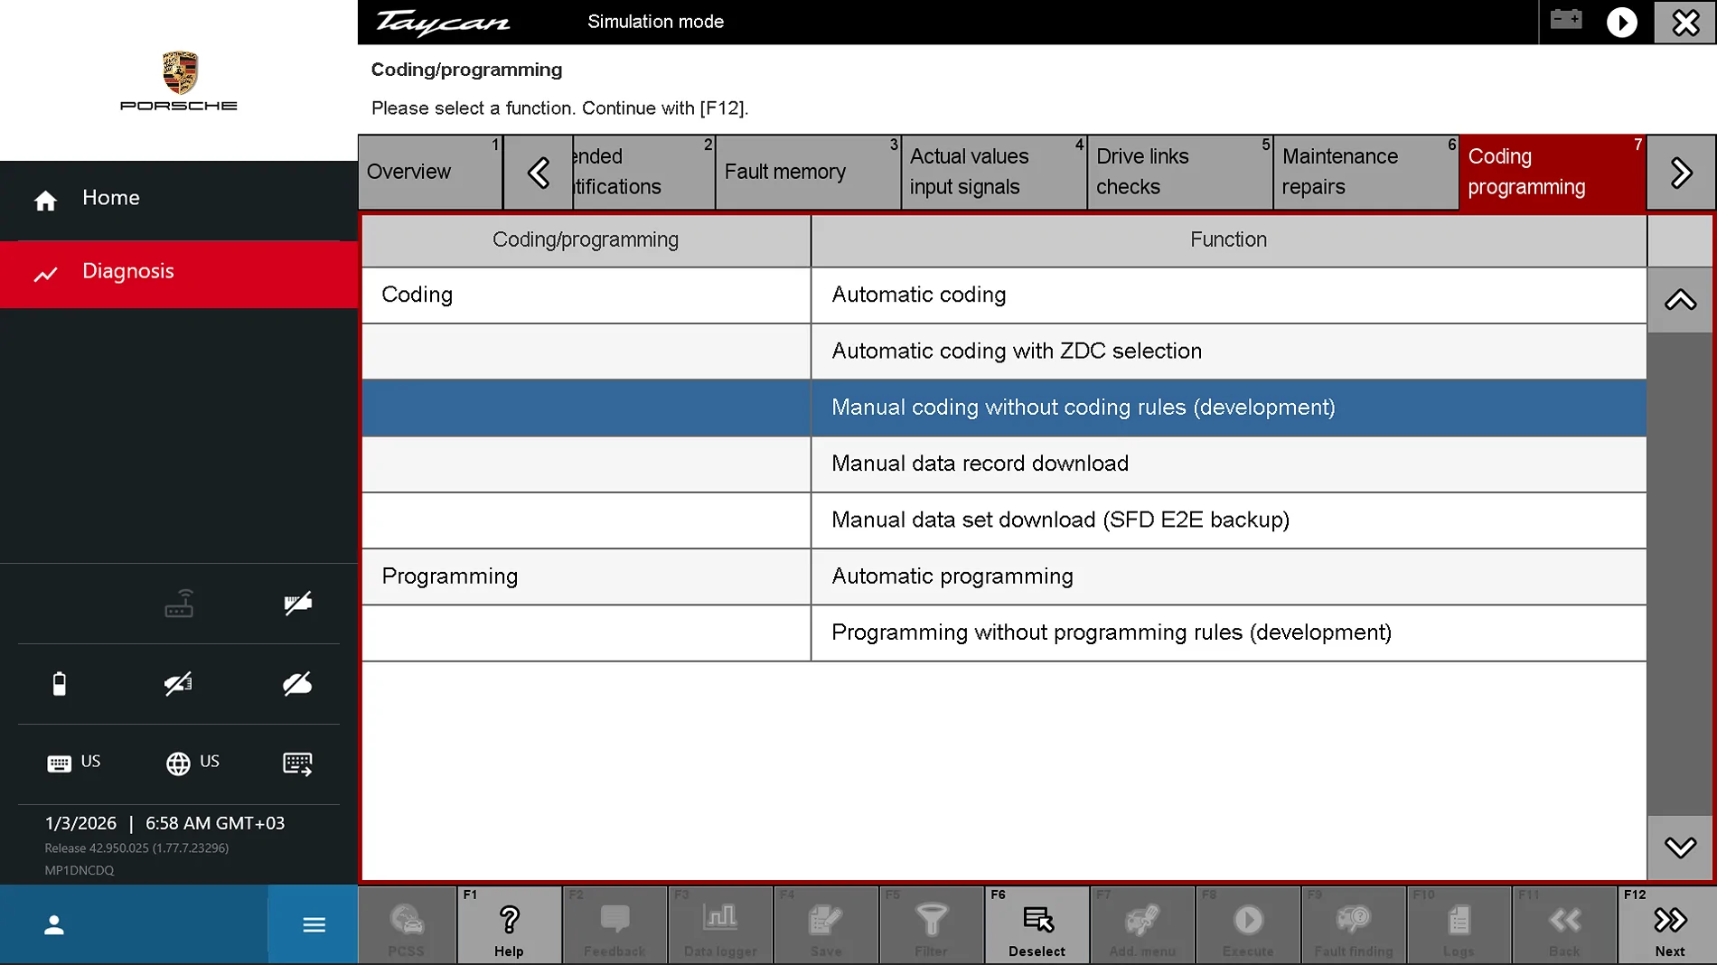Click the keyboard layout US icon
Image resolution: width=1717 pixels, height=965 pixels.
coord(59,764)
